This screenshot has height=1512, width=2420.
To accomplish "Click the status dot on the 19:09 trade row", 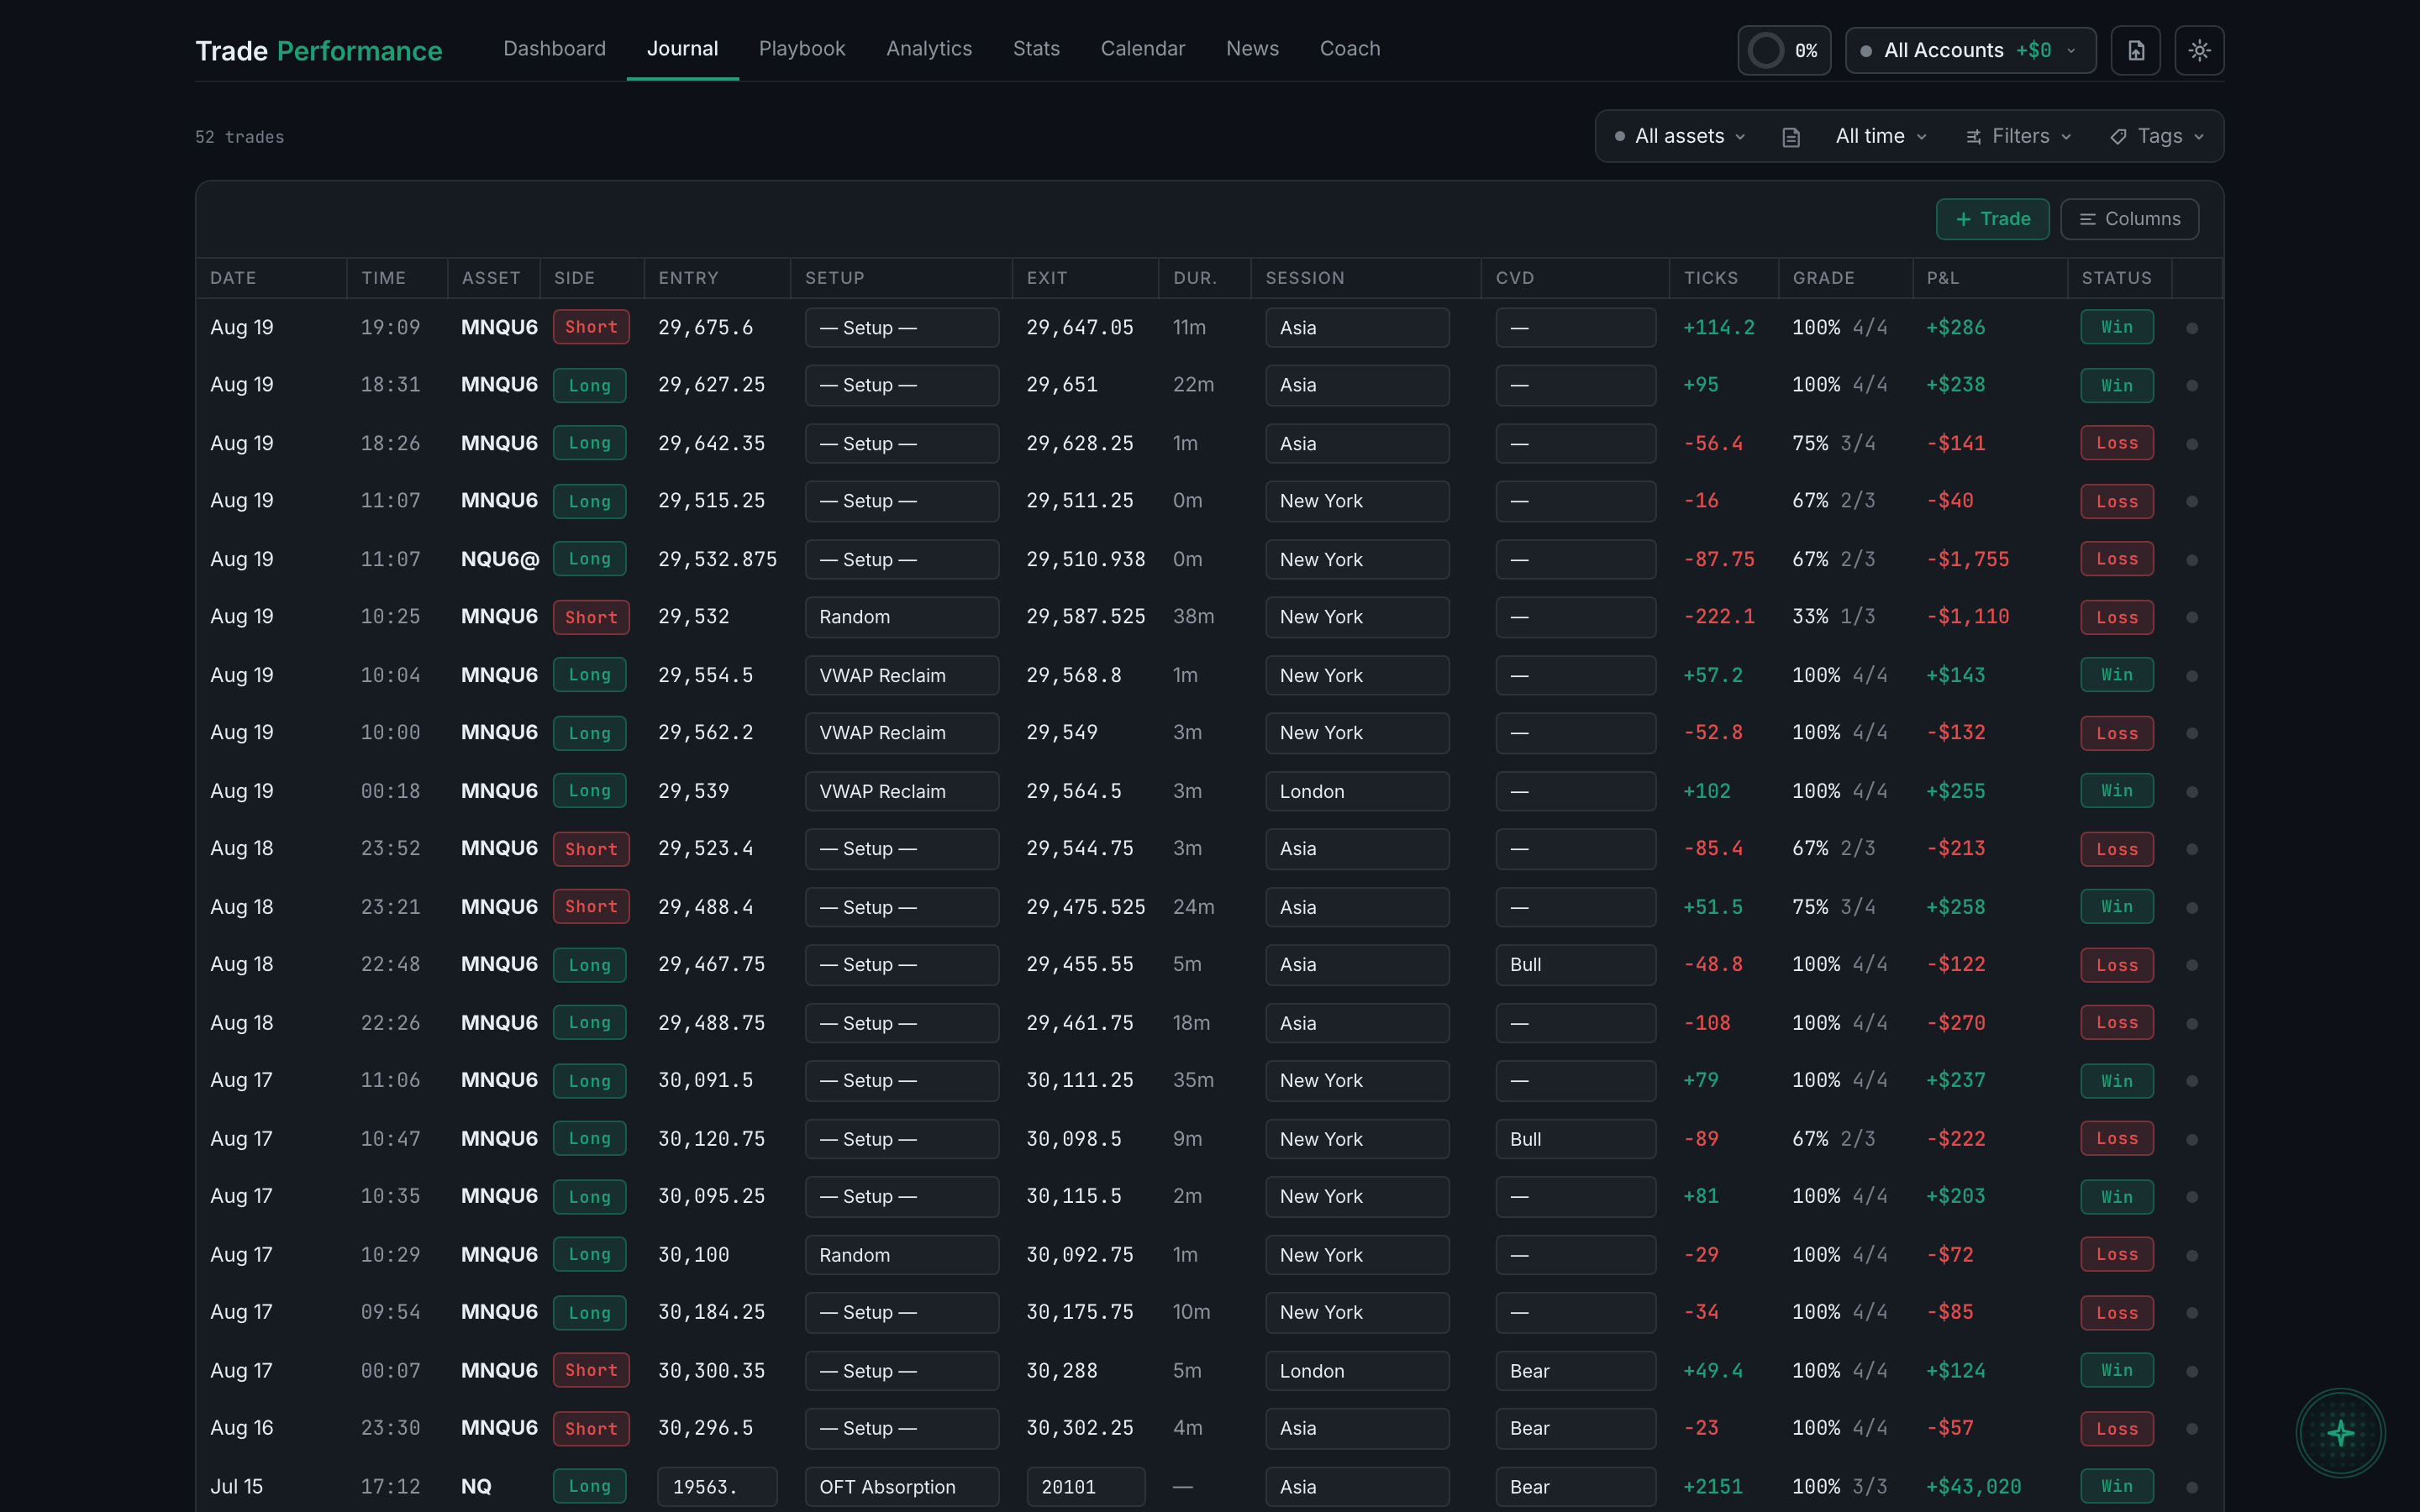I will [x=2192, y=328].
